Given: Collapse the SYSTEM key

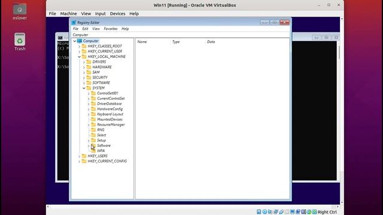Looking at the screenshot, I should [x=84, y=88].
